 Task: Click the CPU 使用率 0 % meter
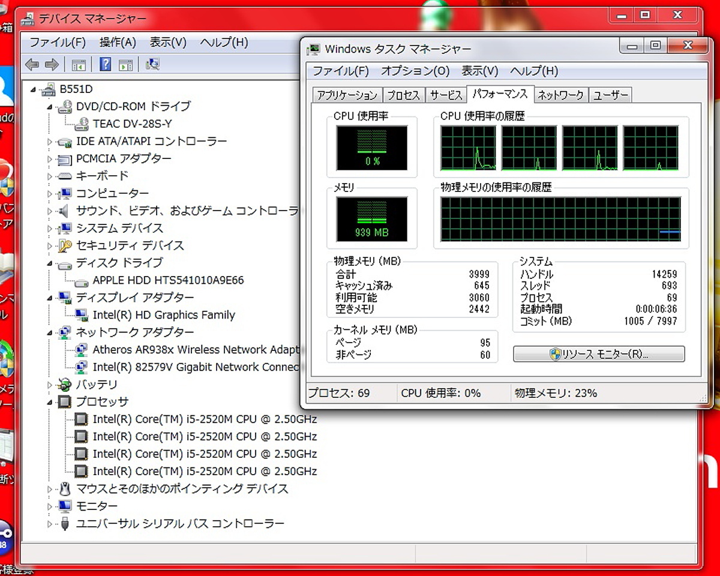tap(371, 148)
